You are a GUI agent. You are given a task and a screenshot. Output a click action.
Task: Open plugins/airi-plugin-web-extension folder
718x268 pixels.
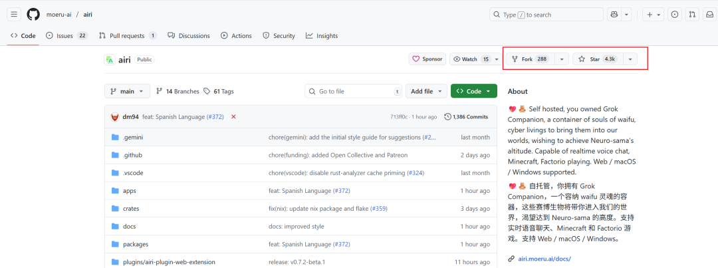click(x=169, y=262)
